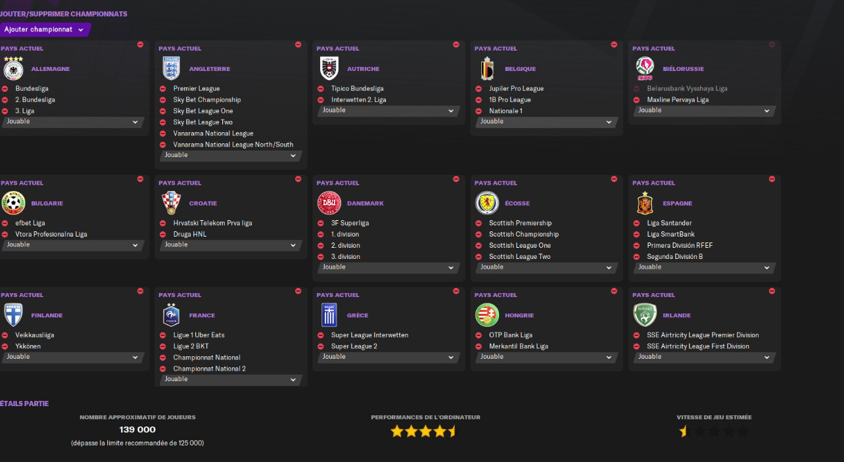Click the France rooster crest

171,315
